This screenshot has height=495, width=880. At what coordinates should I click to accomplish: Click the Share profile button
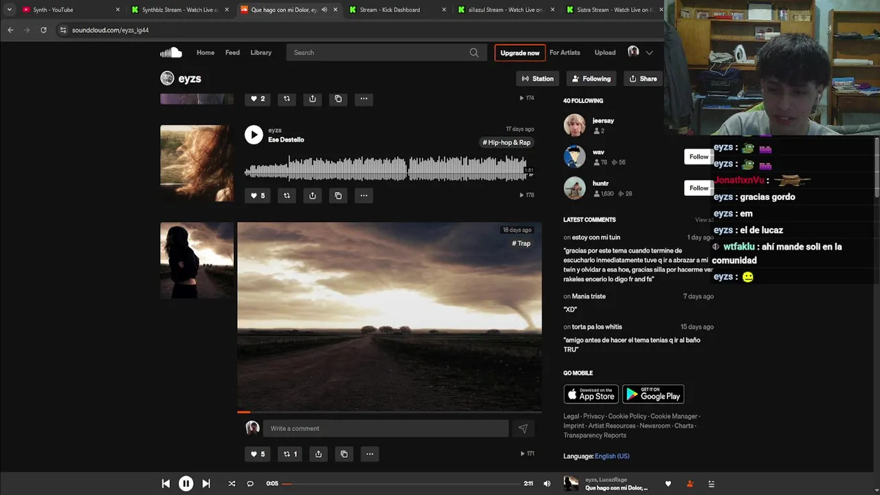[x=643, y=78]
